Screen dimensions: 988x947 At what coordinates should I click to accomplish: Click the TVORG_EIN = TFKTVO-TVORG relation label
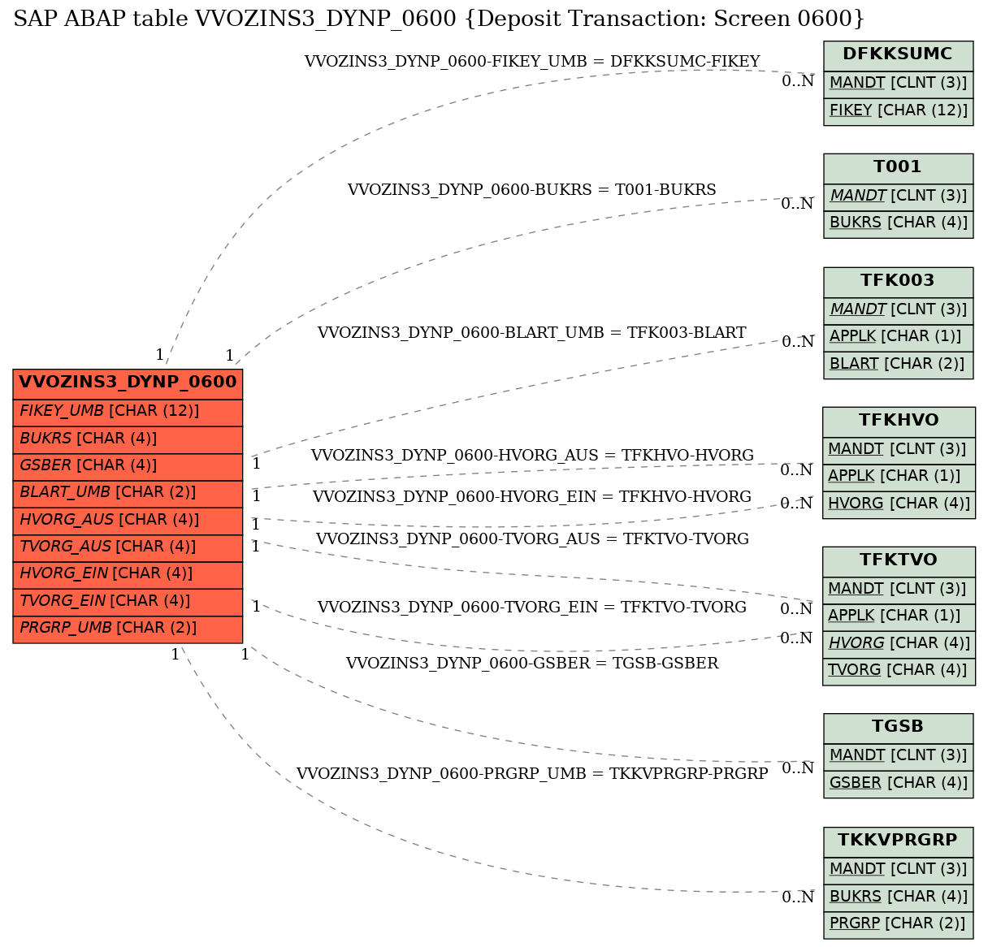[x=532, y=608]
